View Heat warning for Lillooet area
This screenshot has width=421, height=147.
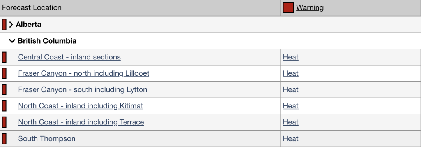tap(290, 73)
